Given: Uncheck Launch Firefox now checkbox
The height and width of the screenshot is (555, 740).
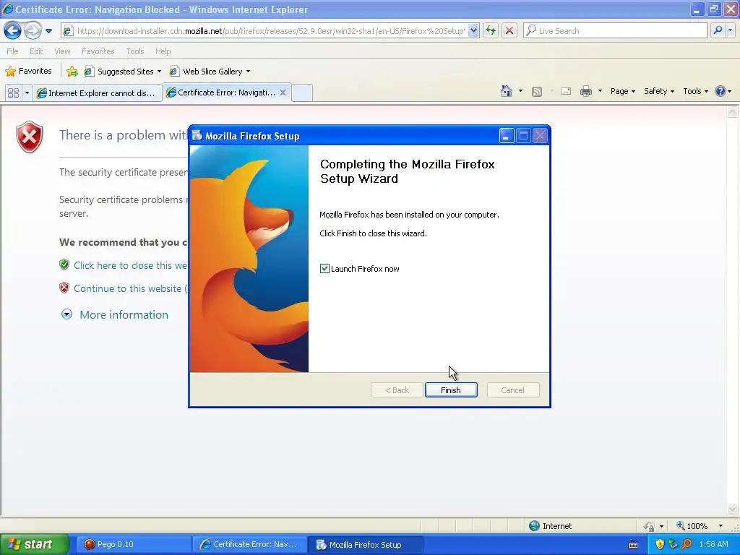Looking at the screenshot, I should pyautogui.click(x=324, y=269).
